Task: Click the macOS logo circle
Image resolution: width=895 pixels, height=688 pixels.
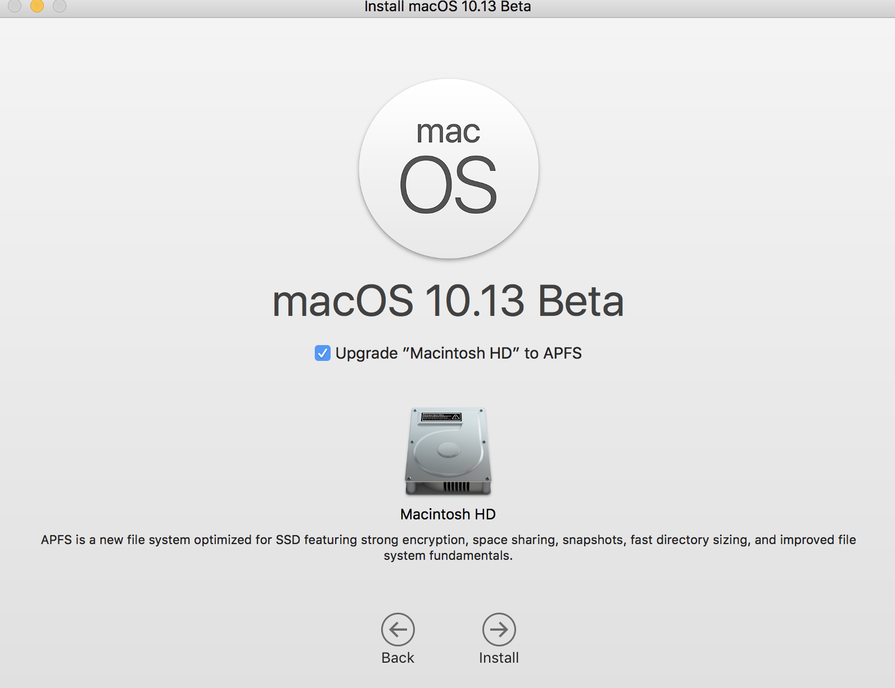Action: coord(449,169)
